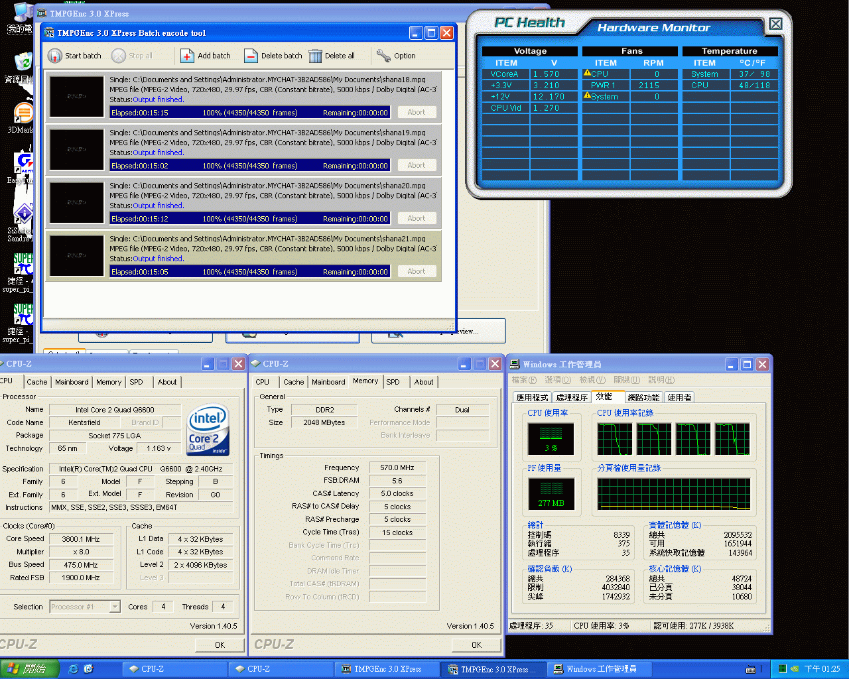Open Option wrench icon in batch tool
Screen dimensions: 849x679
tap(383, 56)
